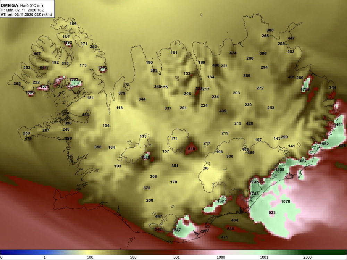Click the map value '283'
Viewport: 347px width, 260px height.
pos(93,47)
